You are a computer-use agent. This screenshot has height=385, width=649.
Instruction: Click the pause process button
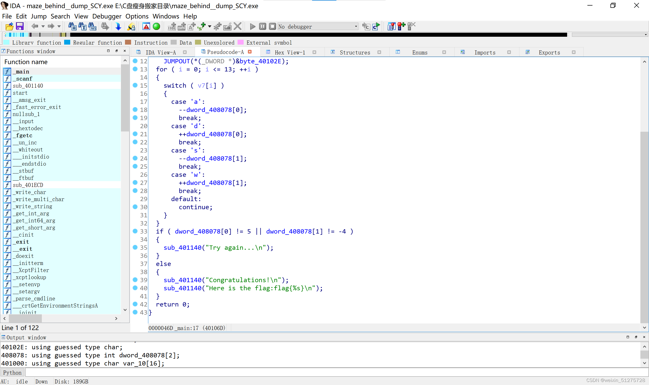262,26
